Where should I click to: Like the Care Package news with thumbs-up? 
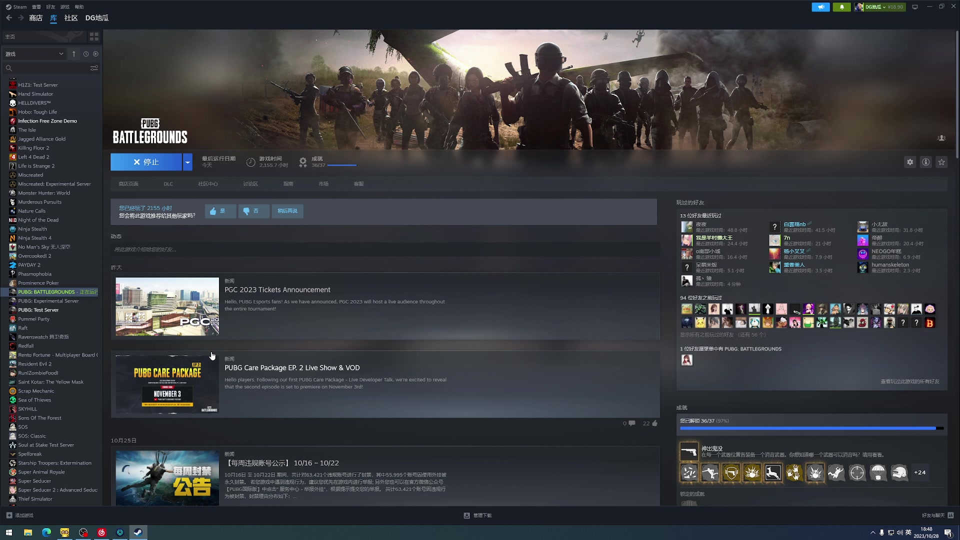coord(655,423)
